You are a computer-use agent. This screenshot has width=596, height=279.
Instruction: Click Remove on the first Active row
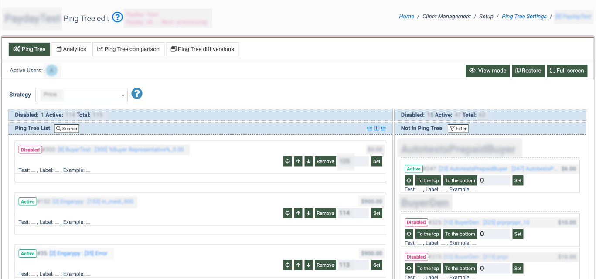pos(325,213)
